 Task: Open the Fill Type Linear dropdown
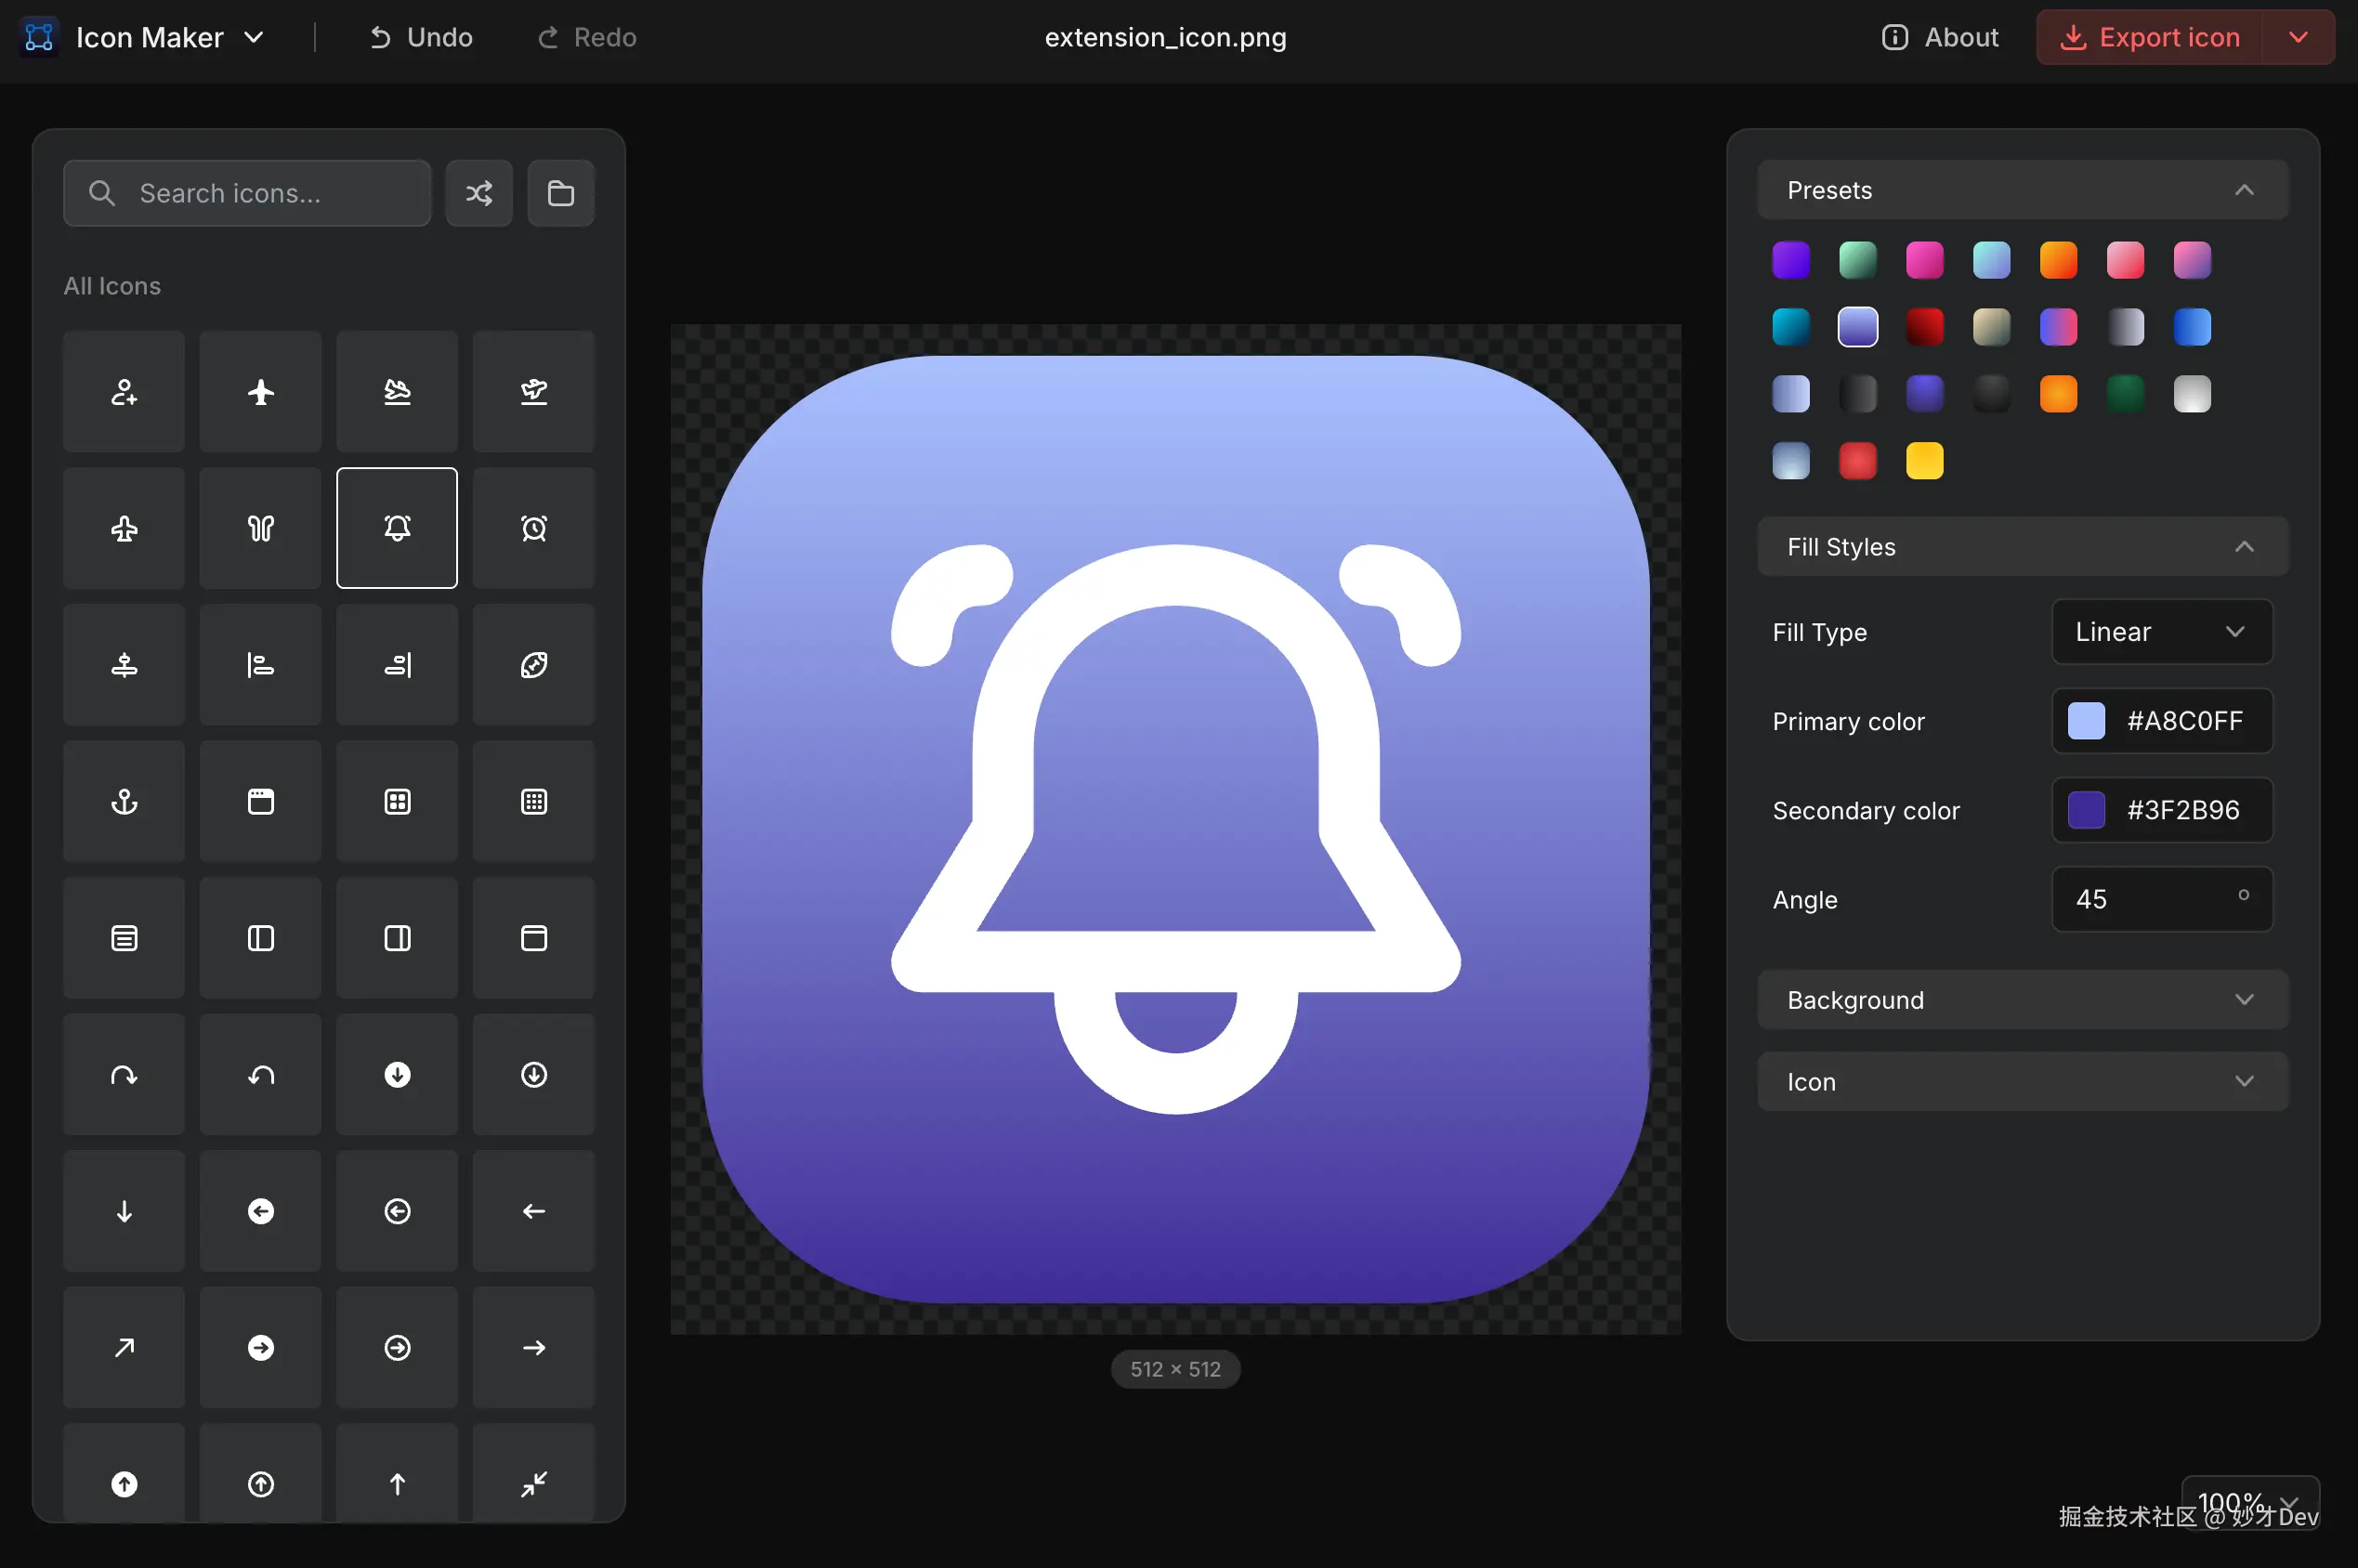[x=2161, y=632]
